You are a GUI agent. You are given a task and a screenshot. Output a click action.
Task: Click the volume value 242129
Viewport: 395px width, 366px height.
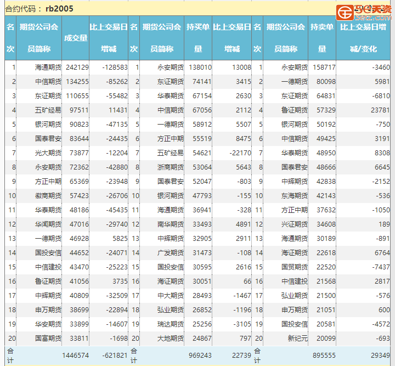point(77,67)
